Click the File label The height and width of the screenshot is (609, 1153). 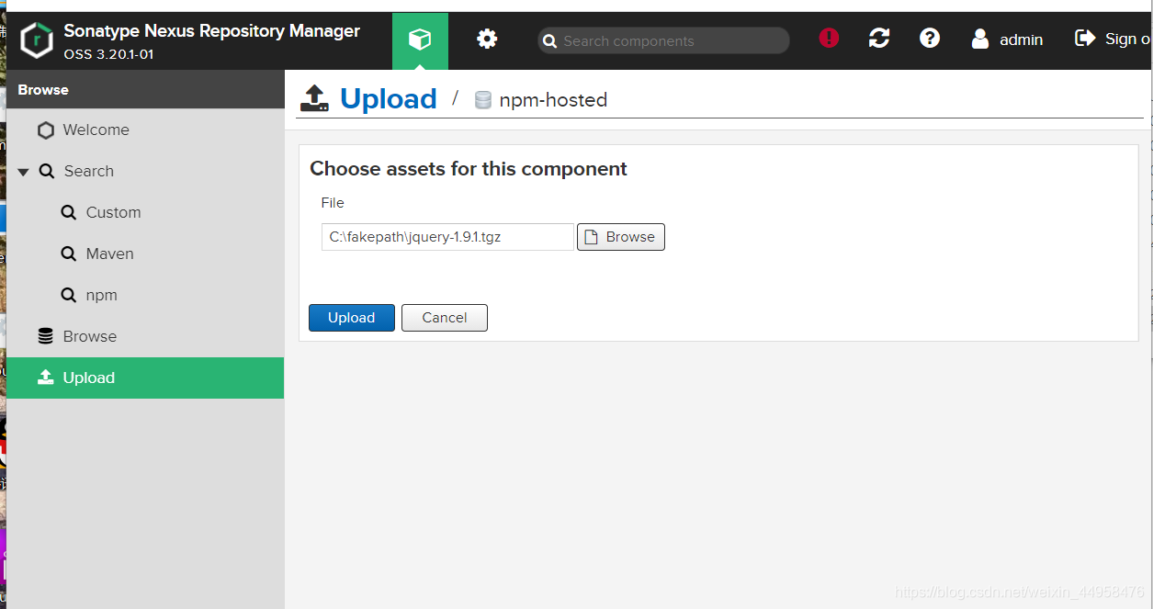pyautogui.click(x=333, y=203)
